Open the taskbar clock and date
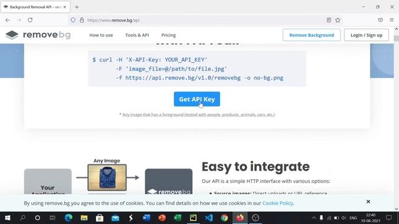 [370, 218]
